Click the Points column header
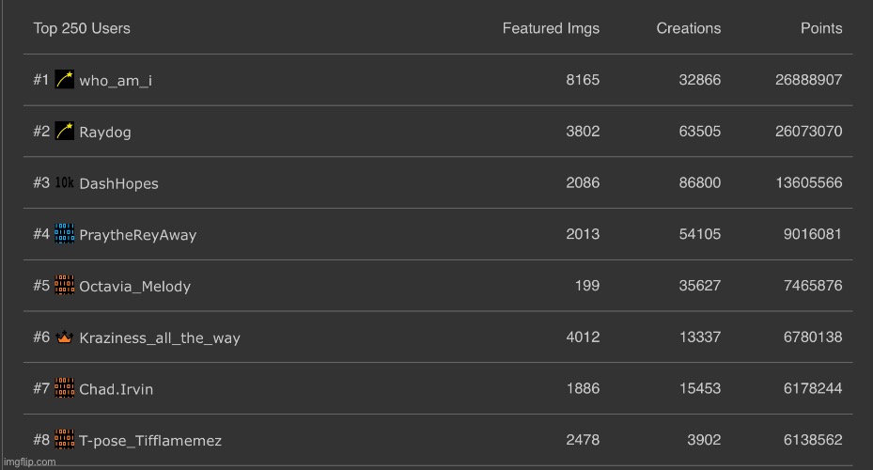The image size is (873, 470). coord(821,28)
